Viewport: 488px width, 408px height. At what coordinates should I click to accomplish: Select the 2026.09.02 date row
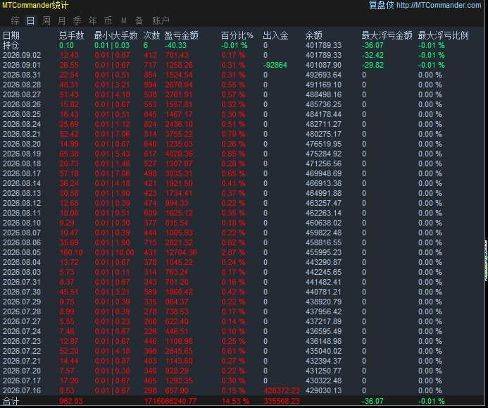22,55
